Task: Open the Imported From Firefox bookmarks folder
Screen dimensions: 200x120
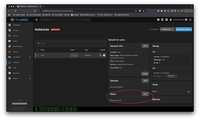Action: pos(122,15)
